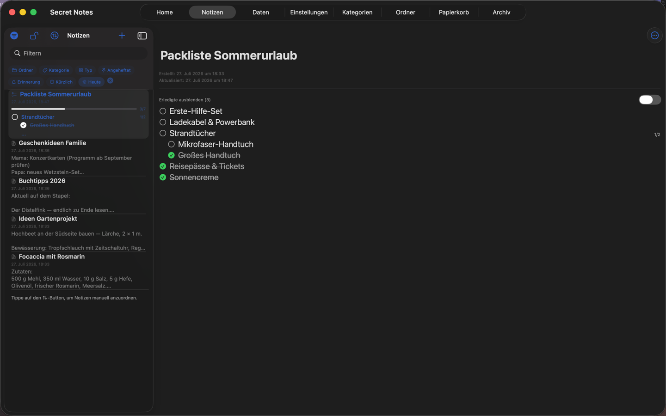Open the Papierkorb tab
Viewport: 666px width, 416px height.
[x=454, y=12]
